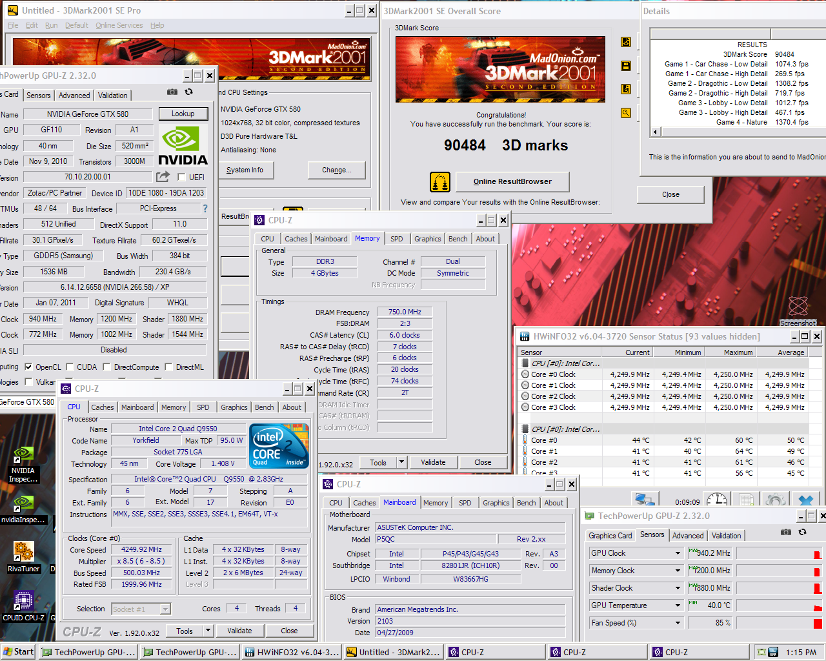826x661 pixels.
Task: Click Close in the 3DMark Details dialog
Action: coord(670,194)
